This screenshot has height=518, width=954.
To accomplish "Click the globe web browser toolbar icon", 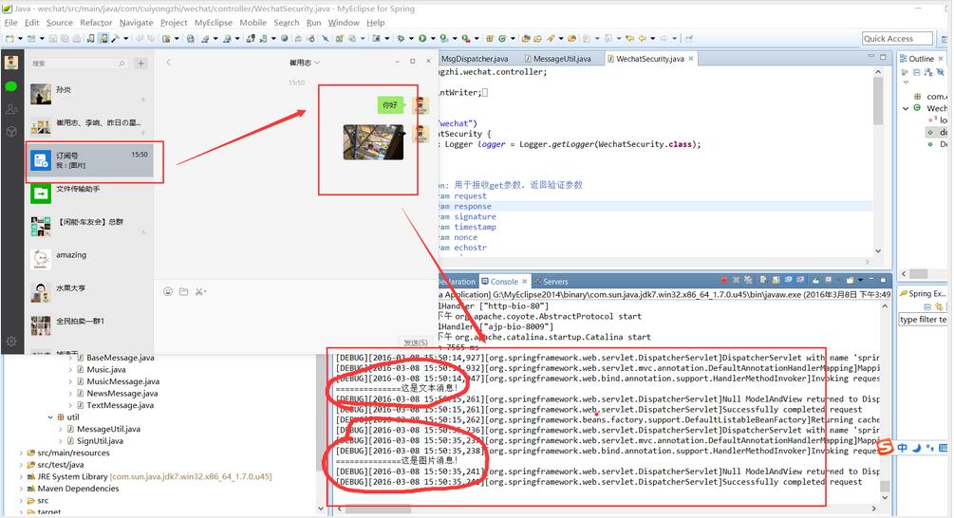I will pyautogui.click(x=284, y=38).
